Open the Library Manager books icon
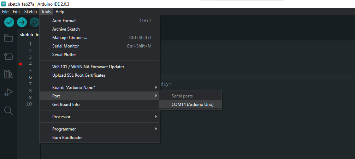355x159 pixels. coord(8,74)
